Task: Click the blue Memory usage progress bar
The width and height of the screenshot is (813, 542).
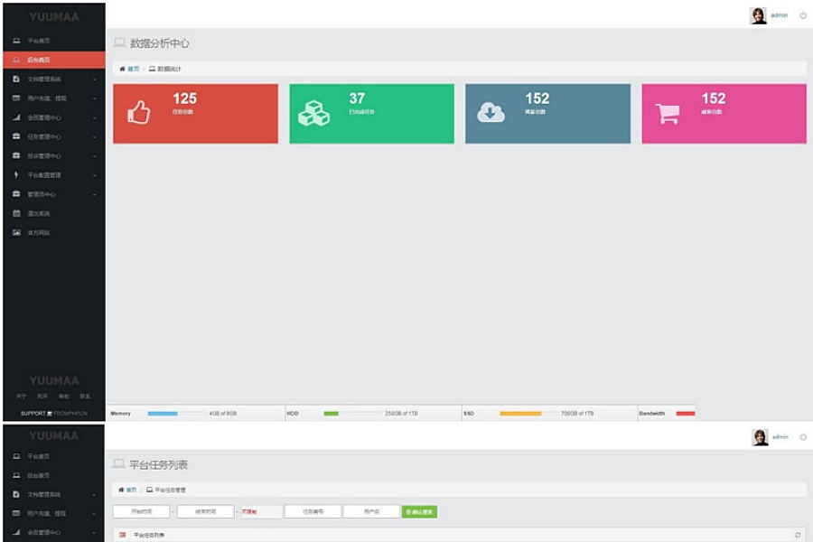Action: 163,414
